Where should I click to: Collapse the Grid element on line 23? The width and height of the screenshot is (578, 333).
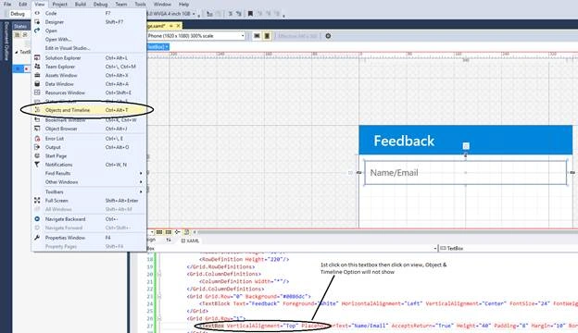coord(159,296)
